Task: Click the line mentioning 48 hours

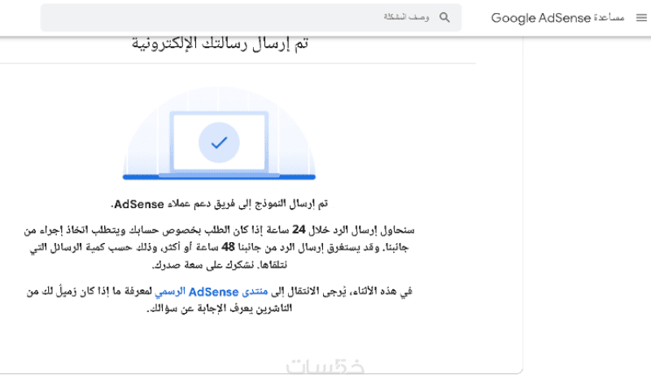Action: (219, 247)
